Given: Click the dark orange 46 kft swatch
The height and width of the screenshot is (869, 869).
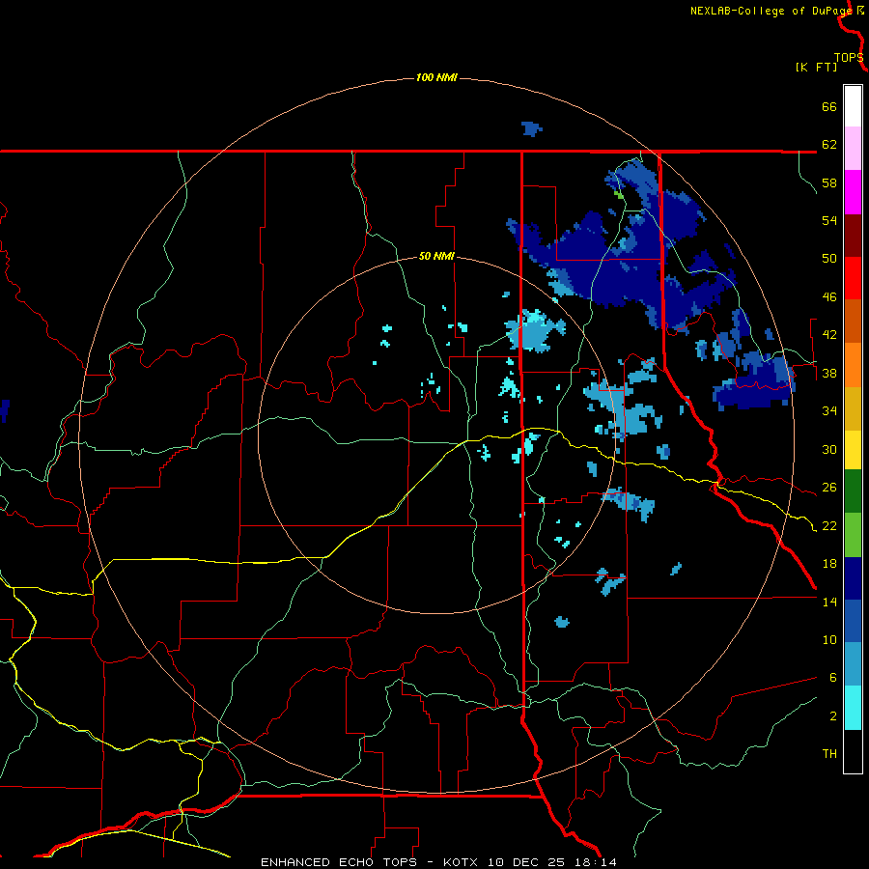Looking at the screenshot, I should (853, 322).
